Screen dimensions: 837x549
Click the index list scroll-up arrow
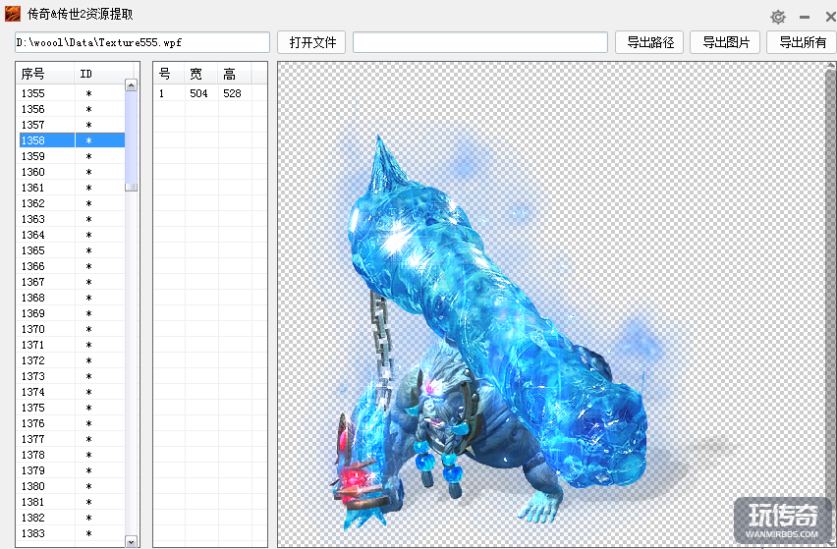click(x=131, y=84)
